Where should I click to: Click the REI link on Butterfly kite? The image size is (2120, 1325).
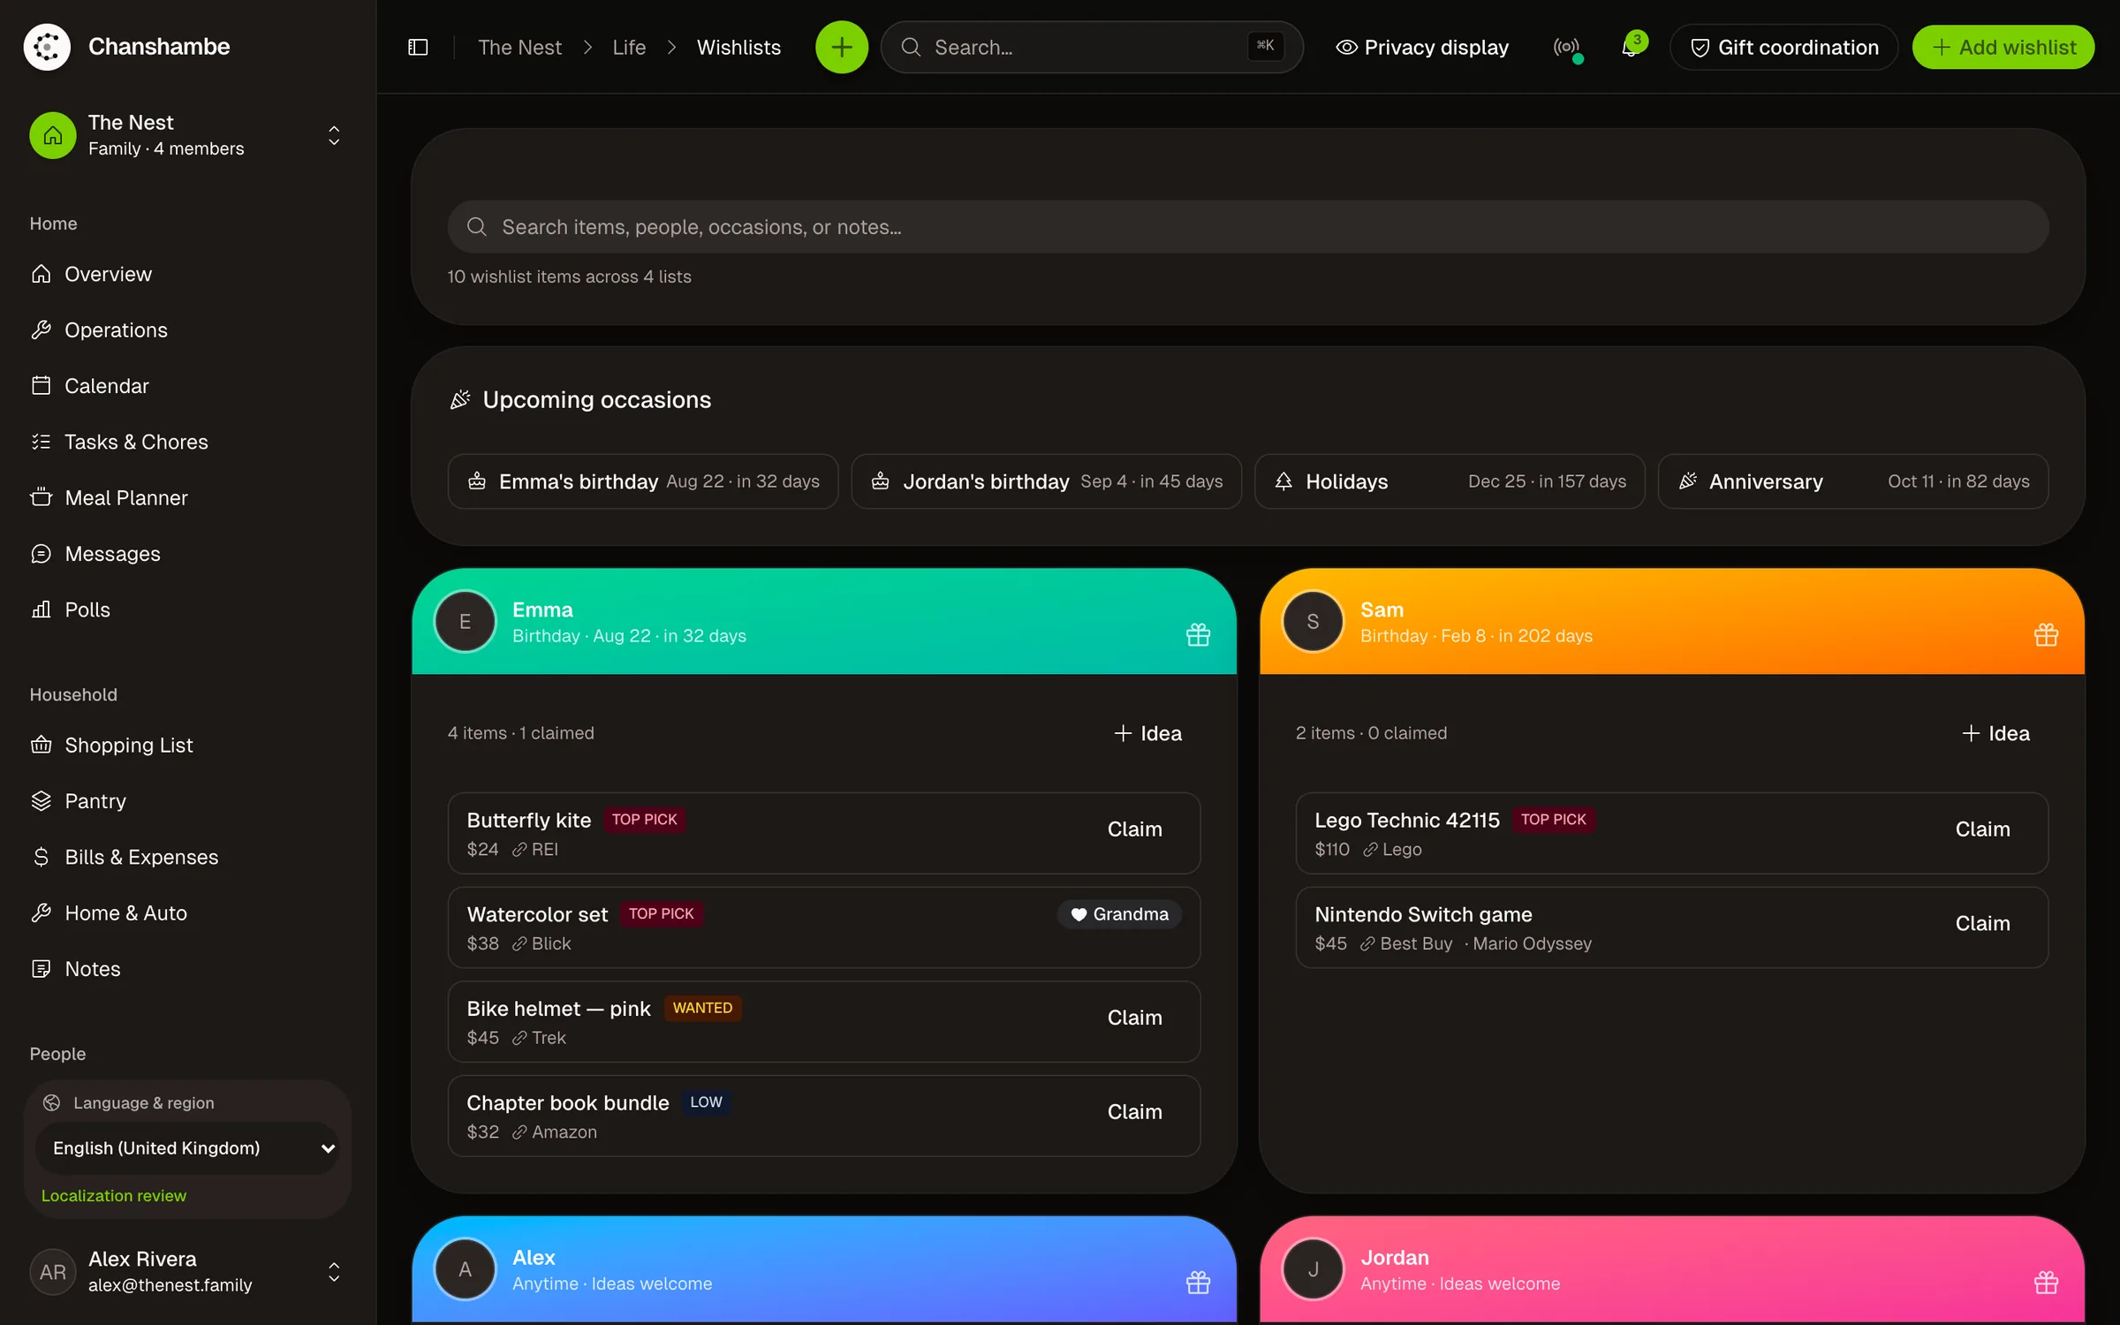[x=535, y=849]
